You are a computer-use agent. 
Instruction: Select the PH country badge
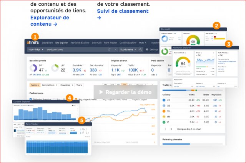pos(164,111)
